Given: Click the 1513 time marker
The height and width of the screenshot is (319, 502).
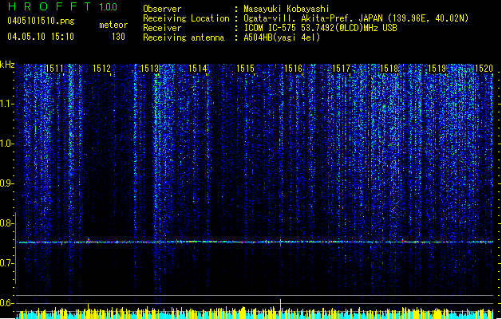Looking at the screenshot, I should pyautogui.click(x=149, y=69).
